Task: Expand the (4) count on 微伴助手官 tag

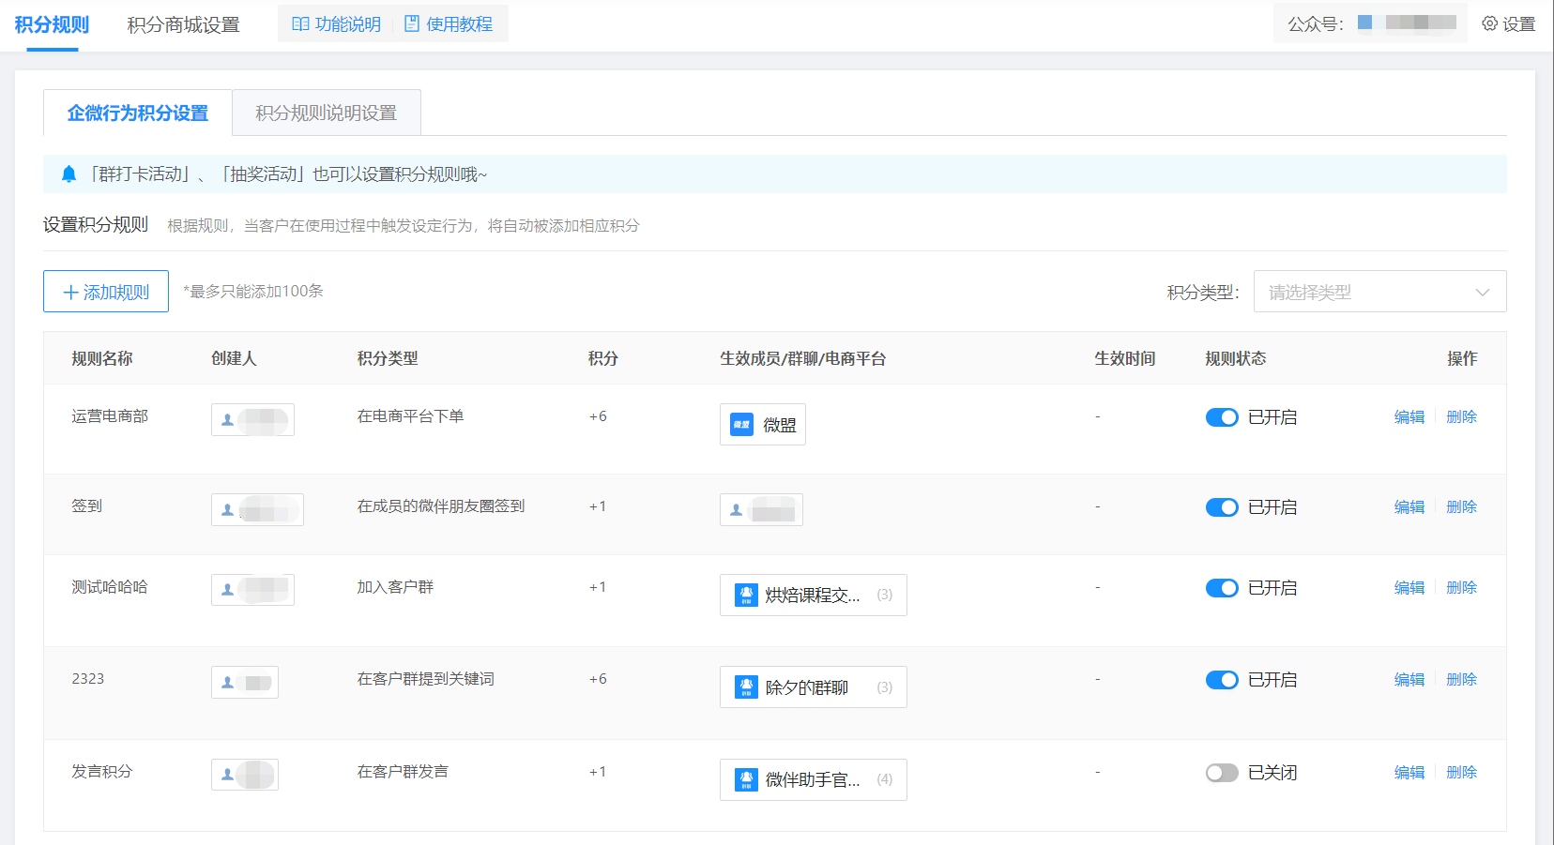Action: pos(885,779)
